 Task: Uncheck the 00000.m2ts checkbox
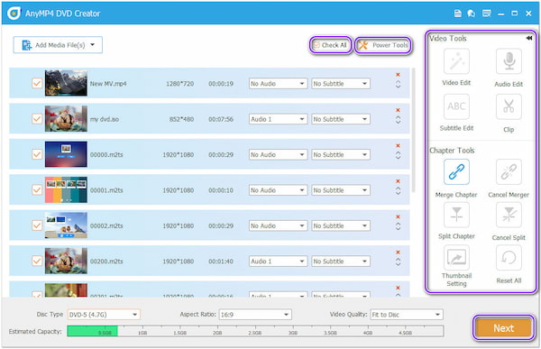coord(37,154)
